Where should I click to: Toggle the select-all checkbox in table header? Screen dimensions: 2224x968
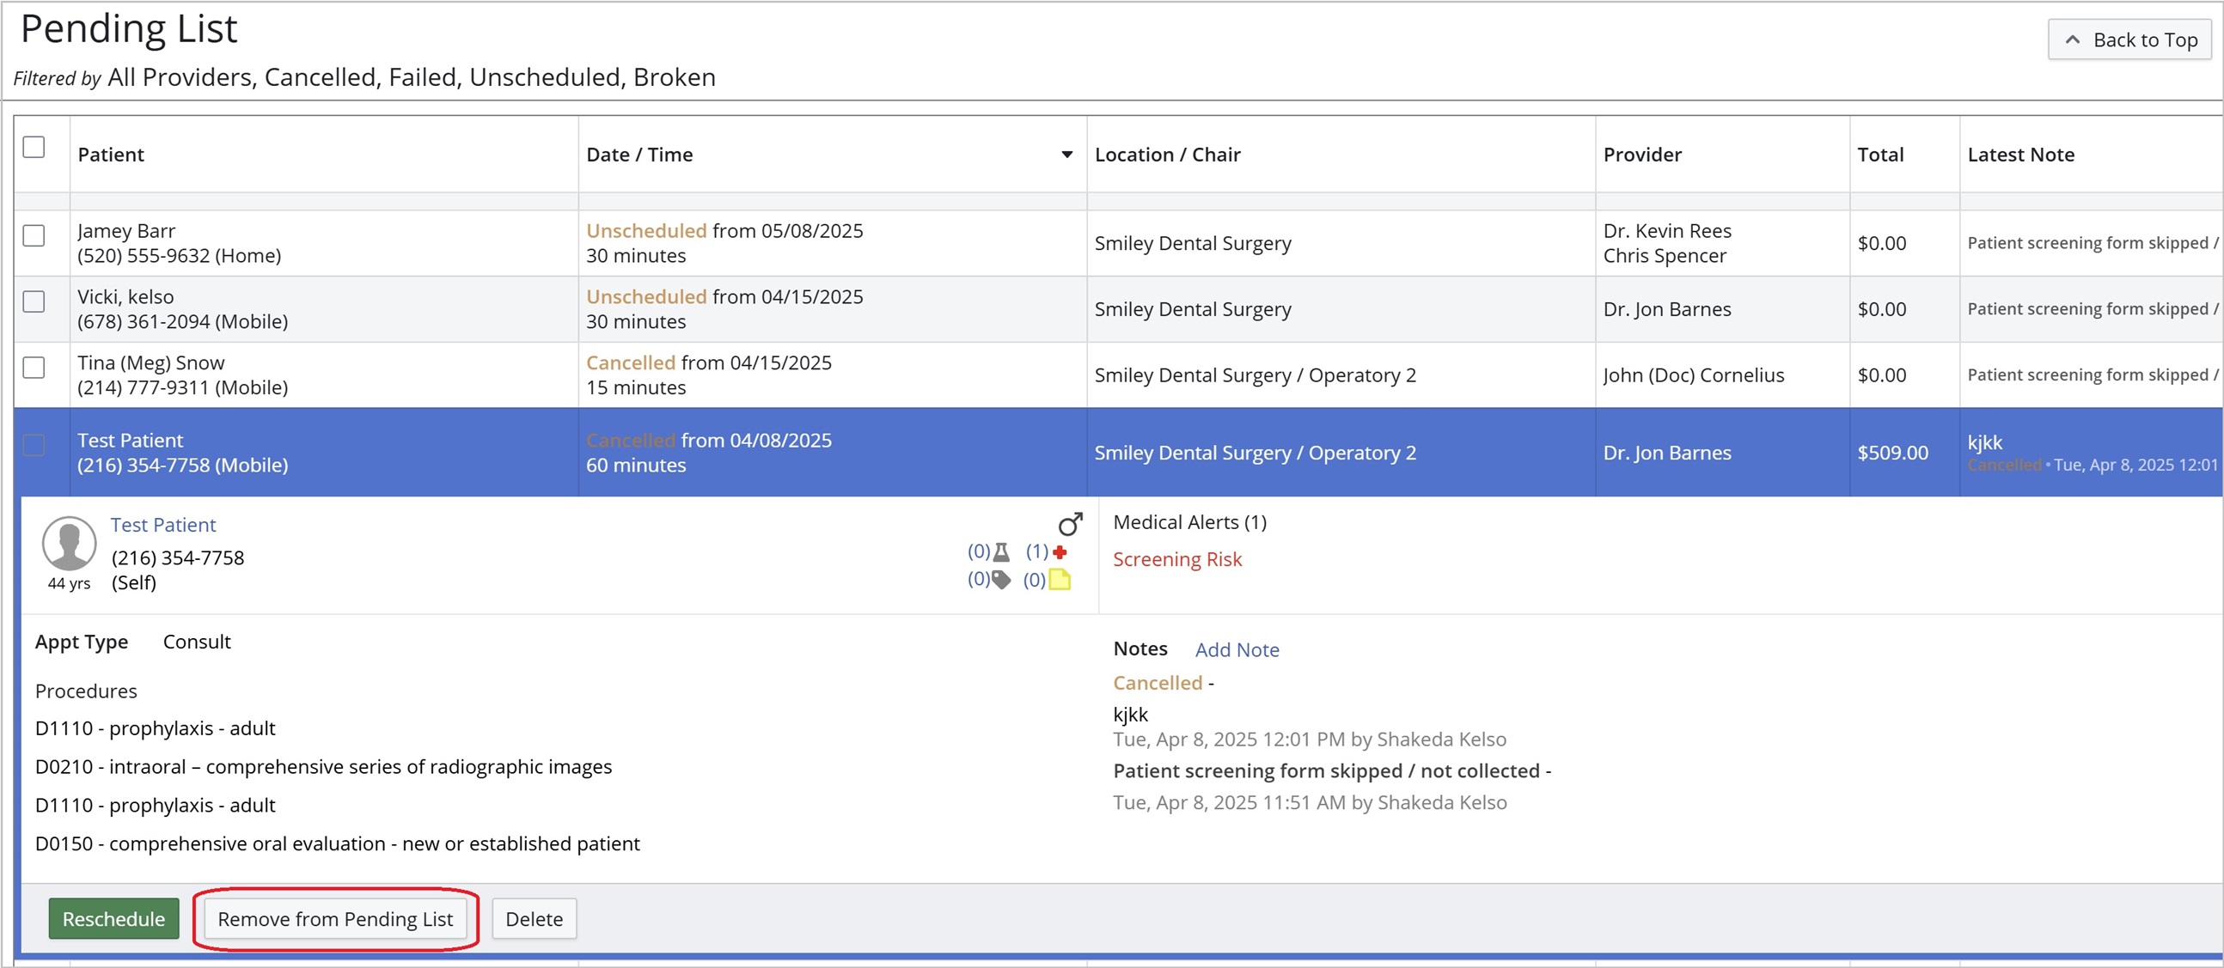[x=34, y=148]
